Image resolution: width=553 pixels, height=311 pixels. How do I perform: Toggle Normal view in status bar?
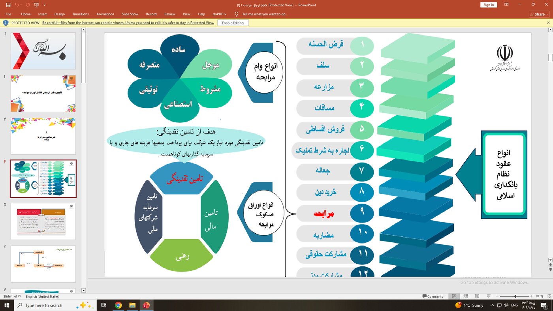pos(454,296)
